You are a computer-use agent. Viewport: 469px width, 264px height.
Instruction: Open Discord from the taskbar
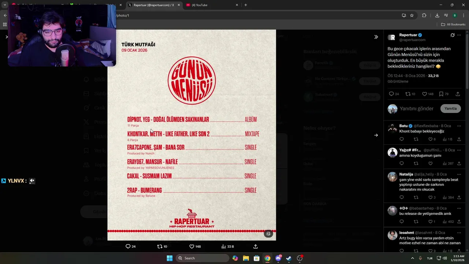coord(278,258)
